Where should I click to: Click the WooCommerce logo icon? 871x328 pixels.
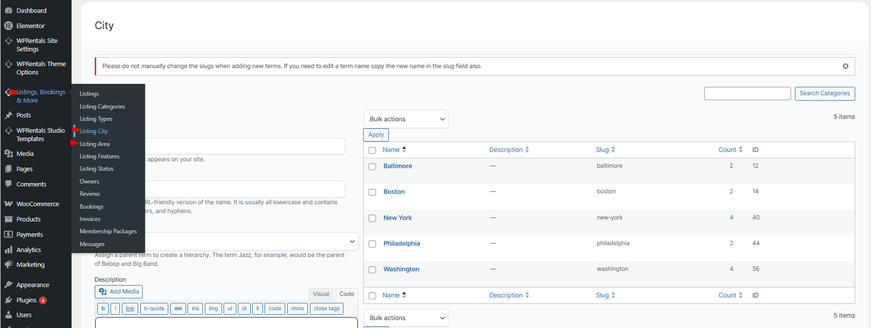click(8, 204)
